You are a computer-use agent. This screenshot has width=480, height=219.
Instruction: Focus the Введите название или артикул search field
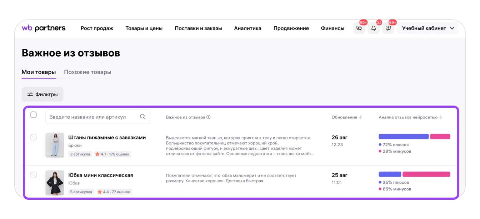93,117
